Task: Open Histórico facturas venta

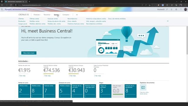Action: point(76,24)
